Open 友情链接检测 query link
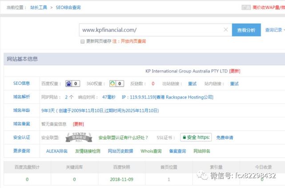 [88, 151]
